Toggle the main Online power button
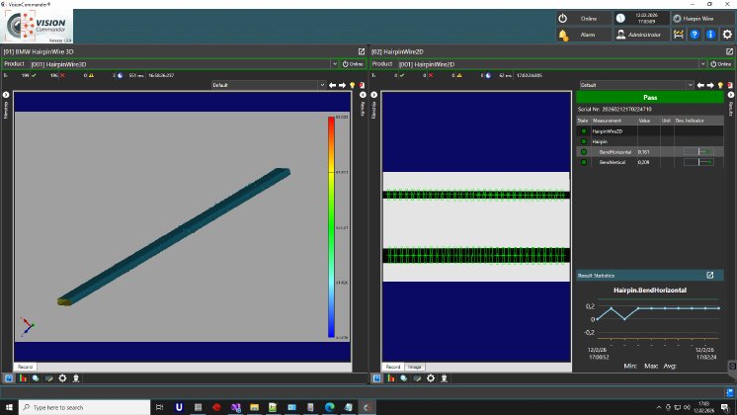 click(580, 18)
